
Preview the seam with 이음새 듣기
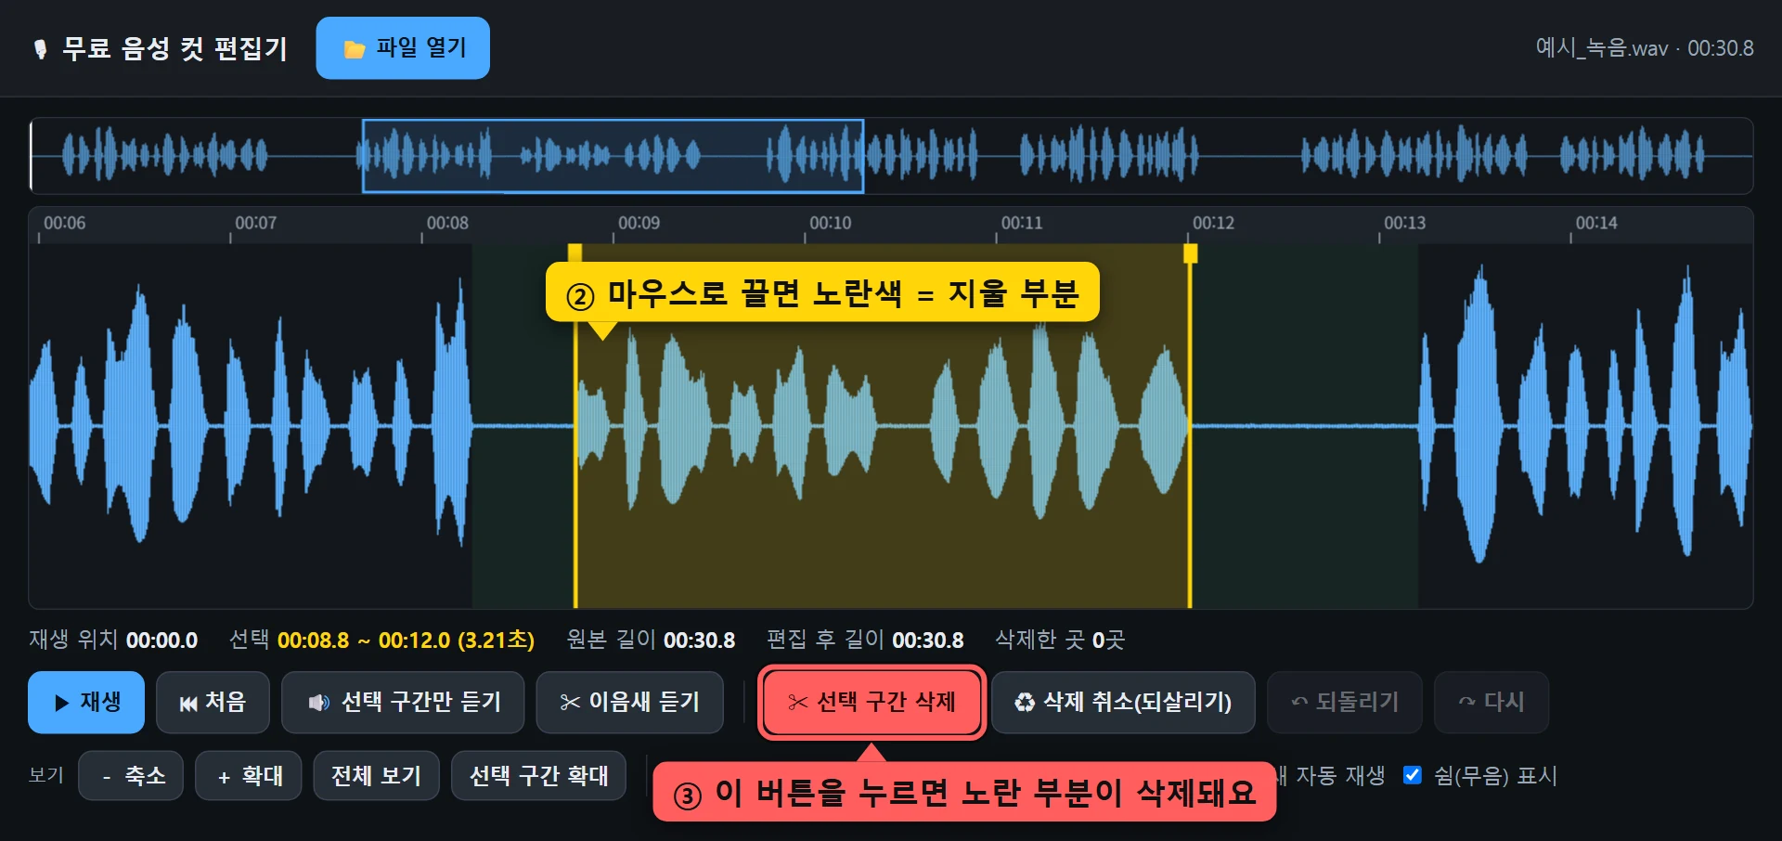[629, 702]
